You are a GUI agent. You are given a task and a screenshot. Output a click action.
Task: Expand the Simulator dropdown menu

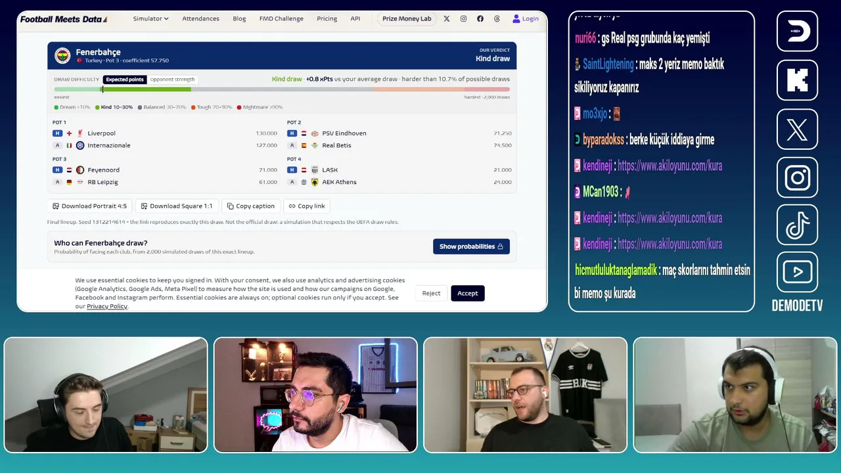tap(150, 19)
